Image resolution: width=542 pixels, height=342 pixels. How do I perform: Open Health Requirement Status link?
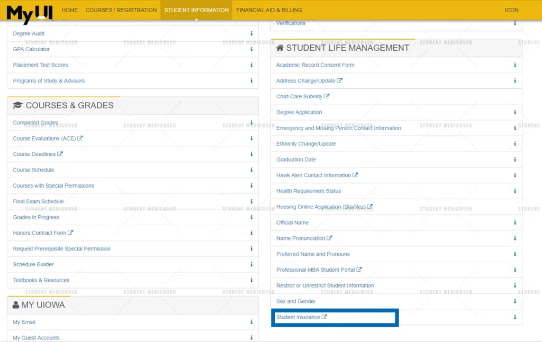pyautogui.click(x=309, y=191)
